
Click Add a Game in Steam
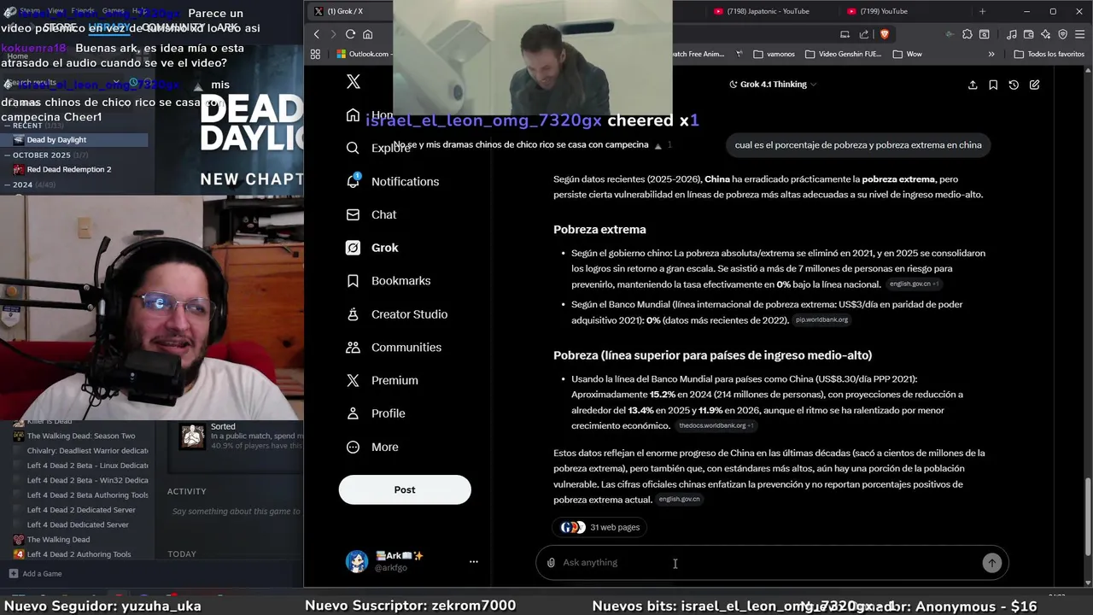[x=34, y=574]
